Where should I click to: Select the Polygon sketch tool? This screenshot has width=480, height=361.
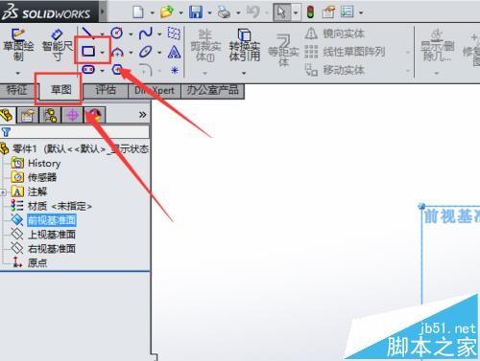[117, 69]
